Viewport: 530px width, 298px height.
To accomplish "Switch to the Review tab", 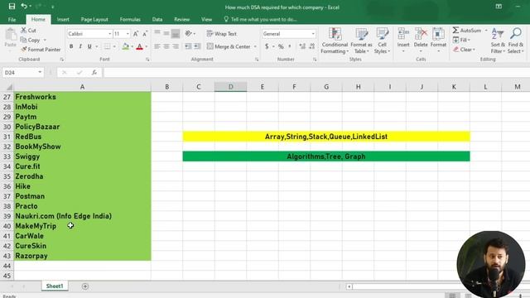I will [x=182, y=19].
